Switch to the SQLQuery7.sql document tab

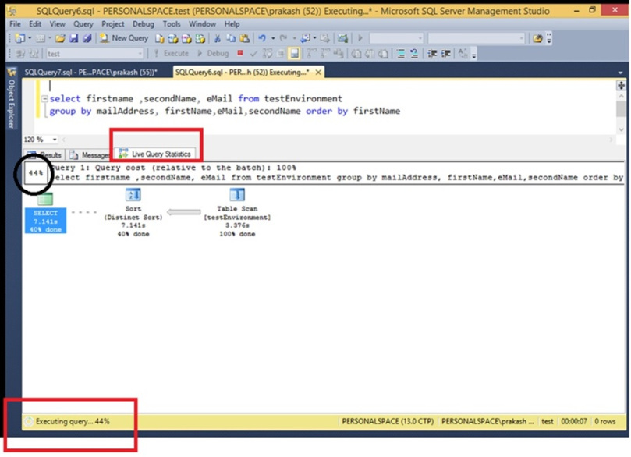pyautogui.click(x=90, y=72)
